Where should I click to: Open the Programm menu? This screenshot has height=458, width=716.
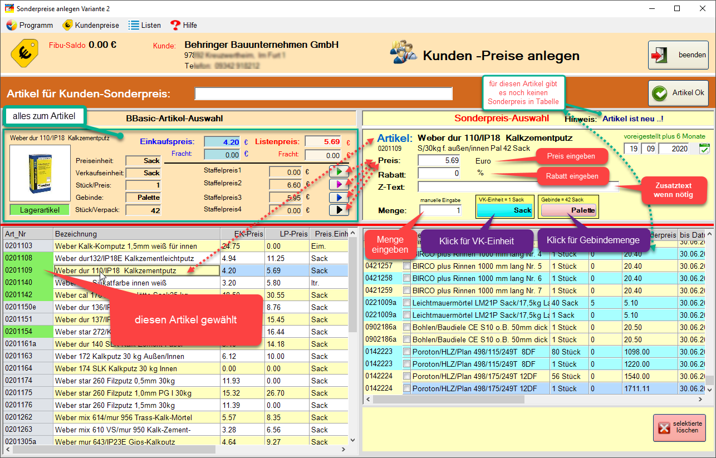[30, 25]
